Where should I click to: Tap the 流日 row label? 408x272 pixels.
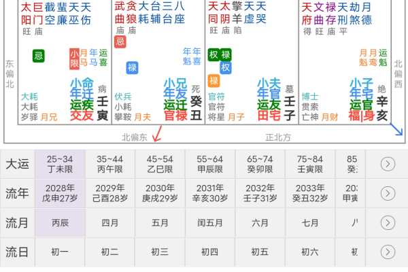(x=17, y=252)
